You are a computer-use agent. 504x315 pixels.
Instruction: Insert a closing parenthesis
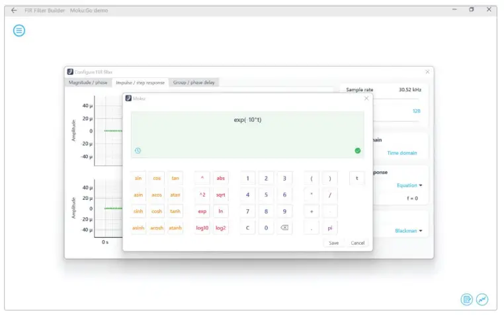[330, 178]
